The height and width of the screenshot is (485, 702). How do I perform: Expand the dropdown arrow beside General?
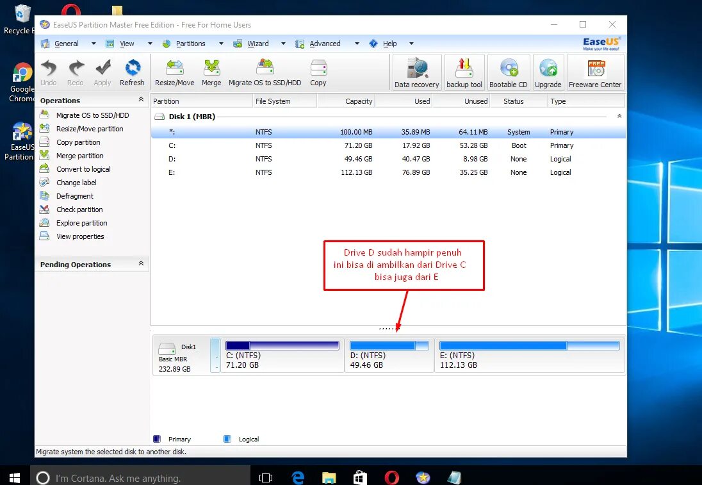tap(94, 44)
